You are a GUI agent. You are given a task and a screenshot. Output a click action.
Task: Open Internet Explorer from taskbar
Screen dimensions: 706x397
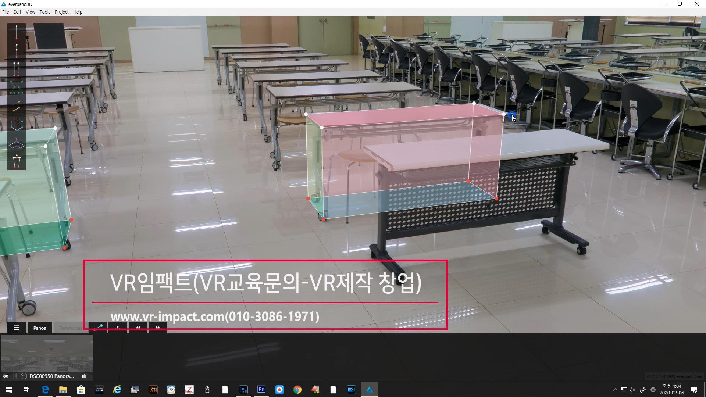point(117,390)
